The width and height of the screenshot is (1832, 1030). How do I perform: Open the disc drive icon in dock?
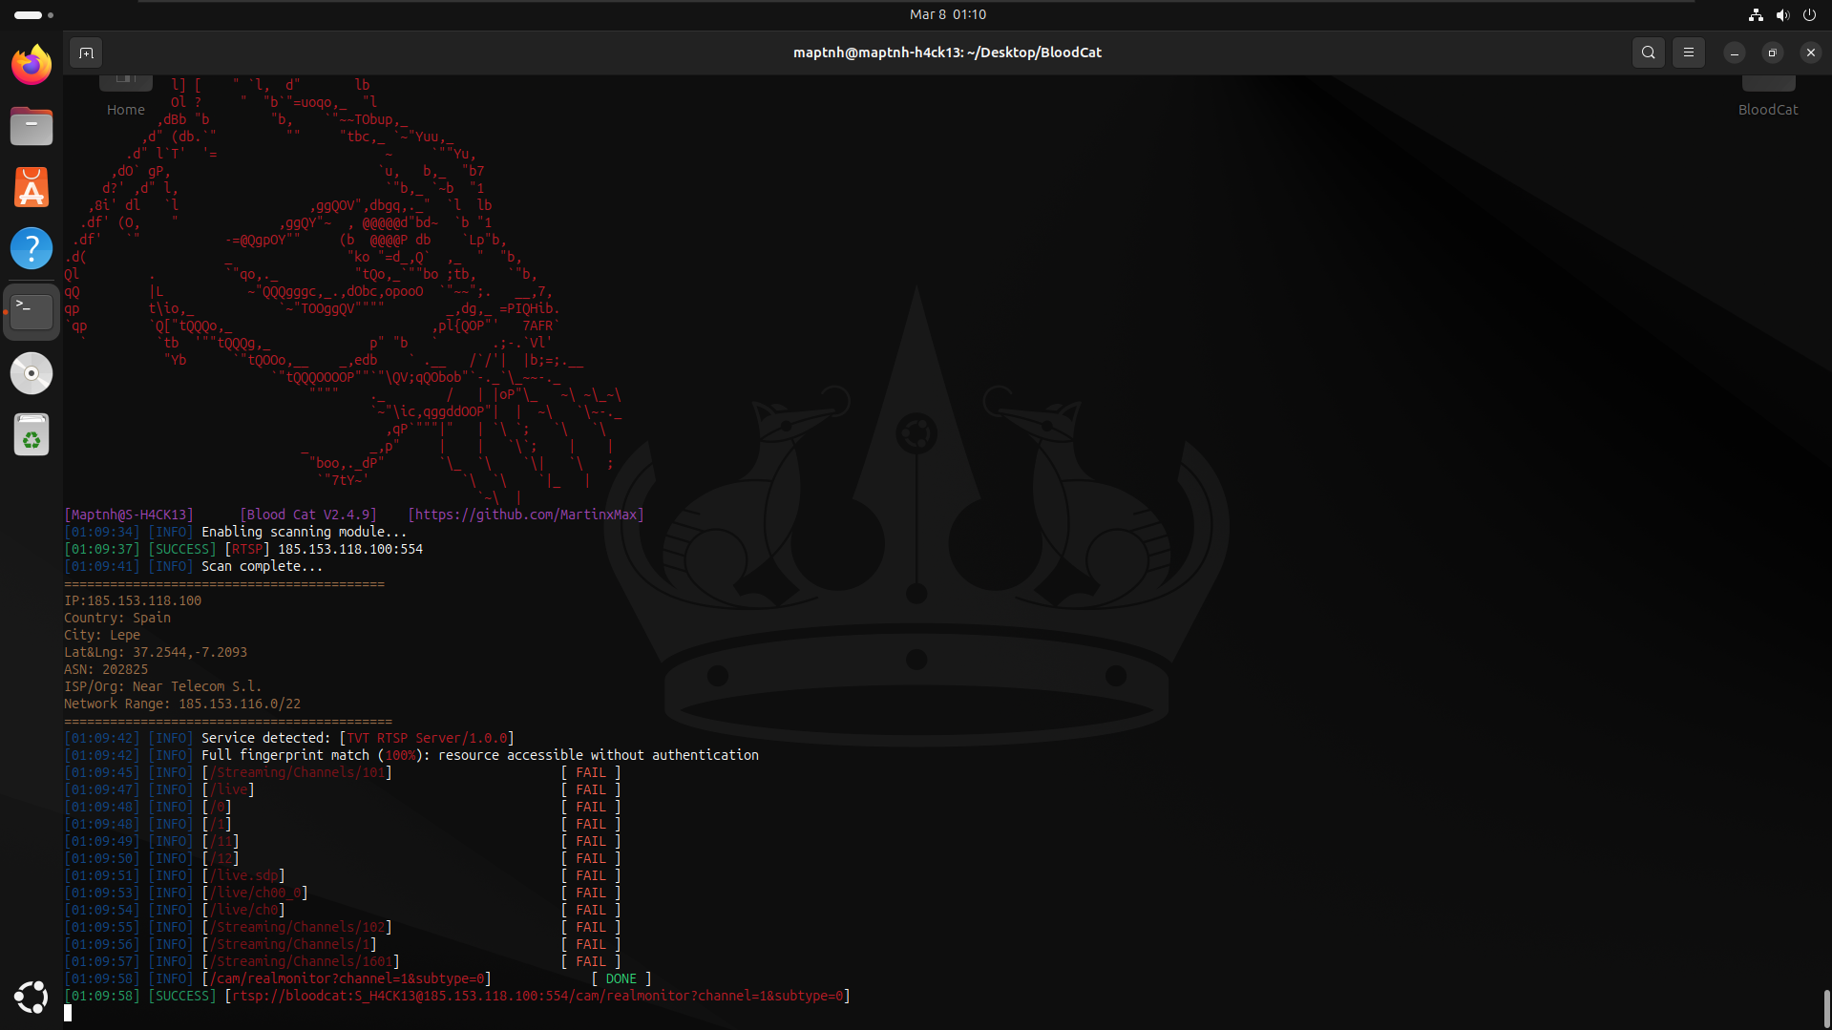(x=32, y=373)
